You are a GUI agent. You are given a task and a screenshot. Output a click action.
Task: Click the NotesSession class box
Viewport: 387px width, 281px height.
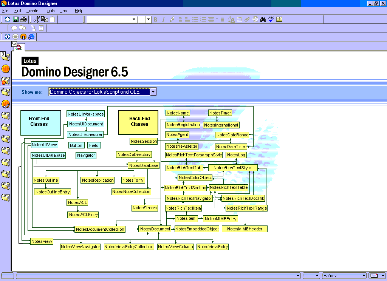click(x=144, y=141)
